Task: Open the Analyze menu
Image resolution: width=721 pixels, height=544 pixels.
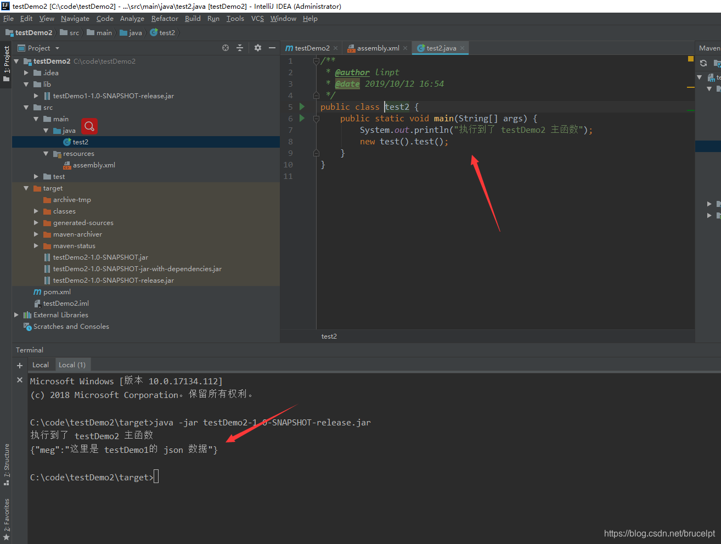Action: [x=132, y=19]
